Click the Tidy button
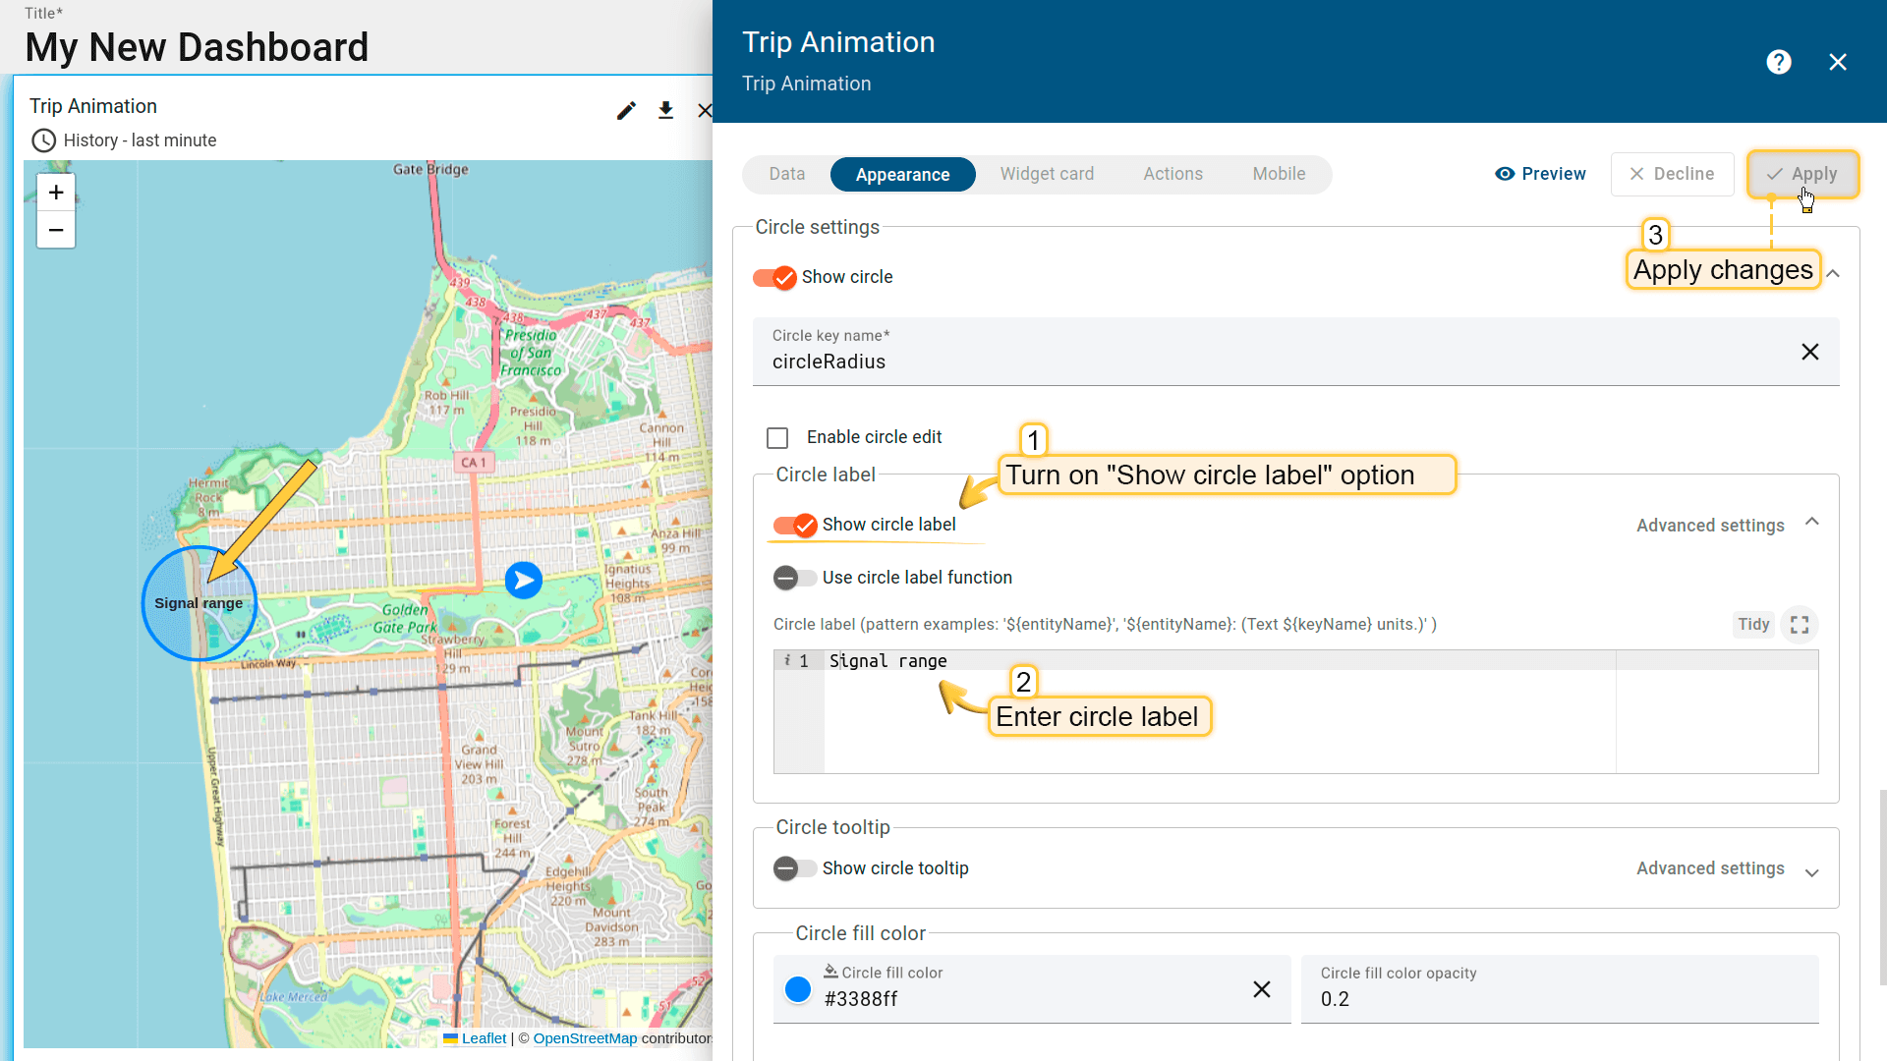1887x1061 pixels. 1752,625
